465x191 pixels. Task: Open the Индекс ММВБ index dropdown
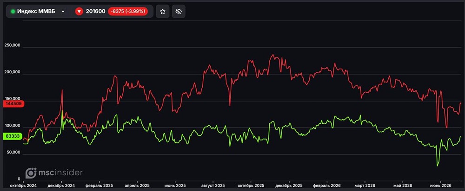(x=38, y=12)
